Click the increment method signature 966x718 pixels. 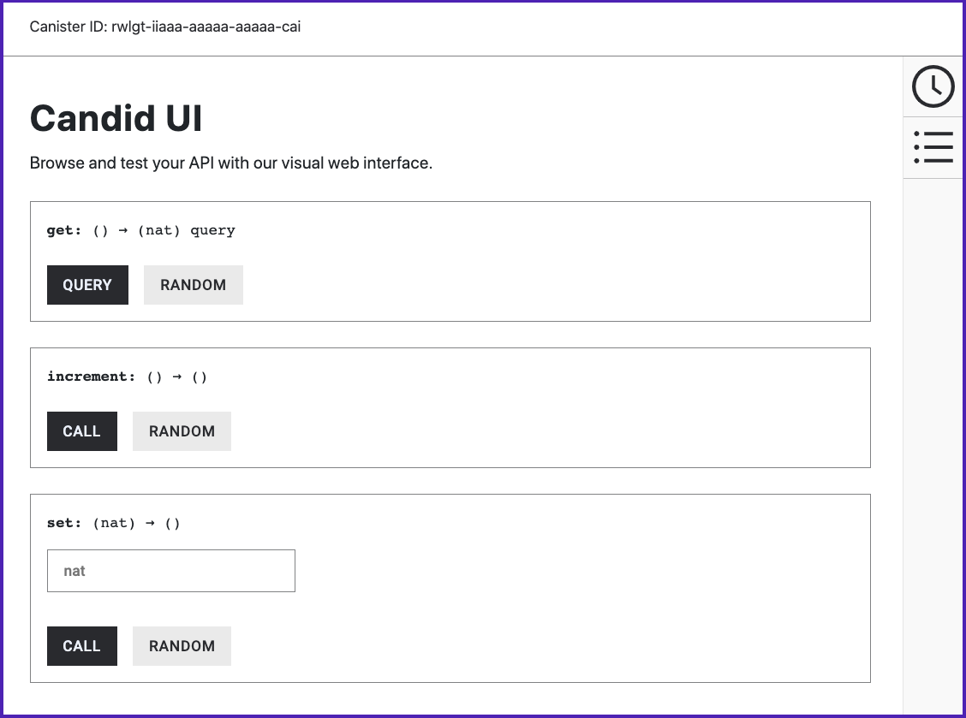(127, 376)
